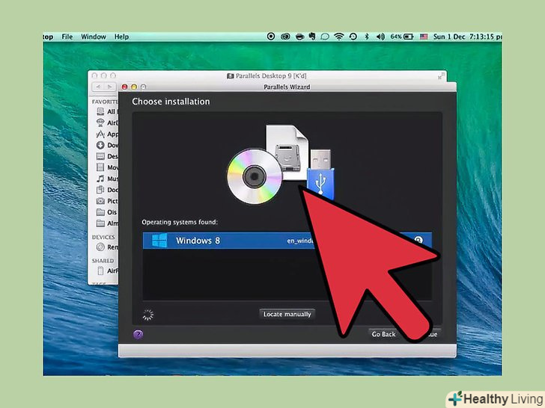Open the Help menu
Viewport: 545px width, 408px height.
click(121, 37)
